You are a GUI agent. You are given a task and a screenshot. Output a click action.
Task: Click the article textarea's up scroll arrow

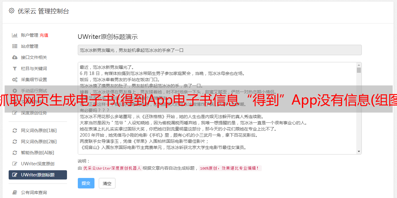(359, 65)
